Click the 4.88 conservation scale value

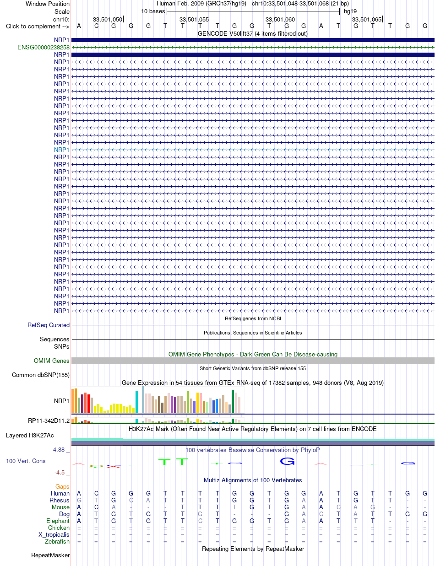[60, 450]
